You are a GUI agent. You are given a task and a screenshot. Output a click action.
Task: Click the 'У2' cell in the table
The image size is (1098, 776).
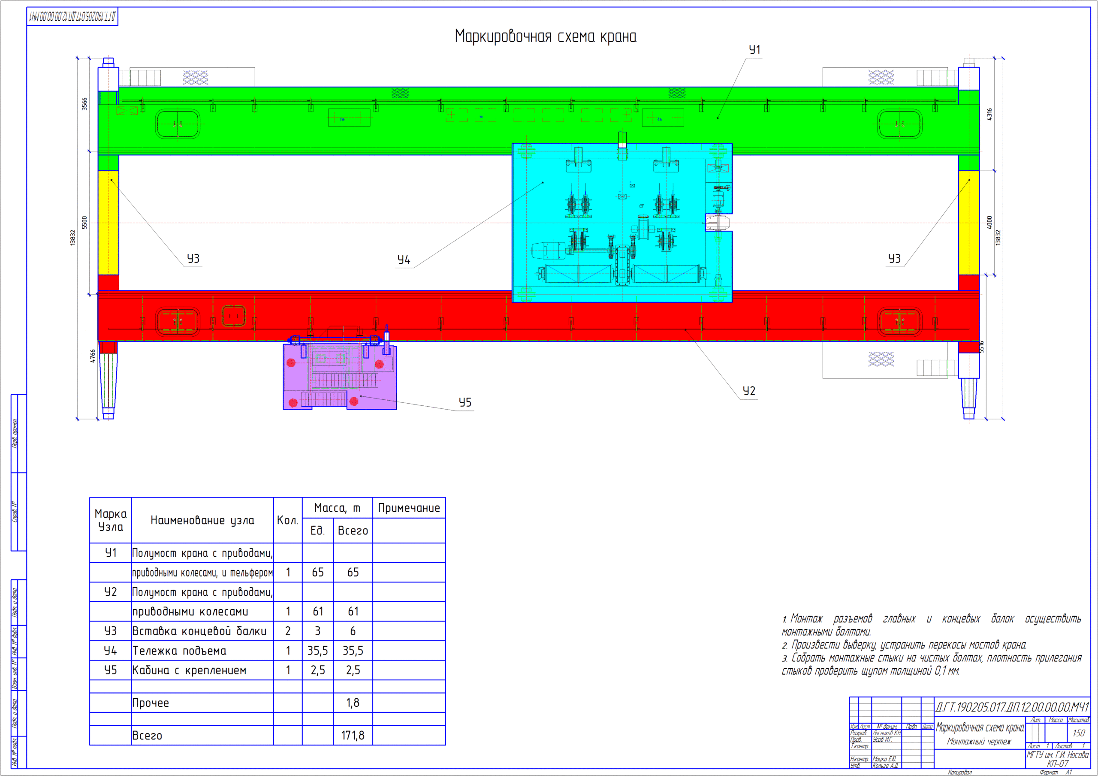pyautogui.click(x=111, y=592)
